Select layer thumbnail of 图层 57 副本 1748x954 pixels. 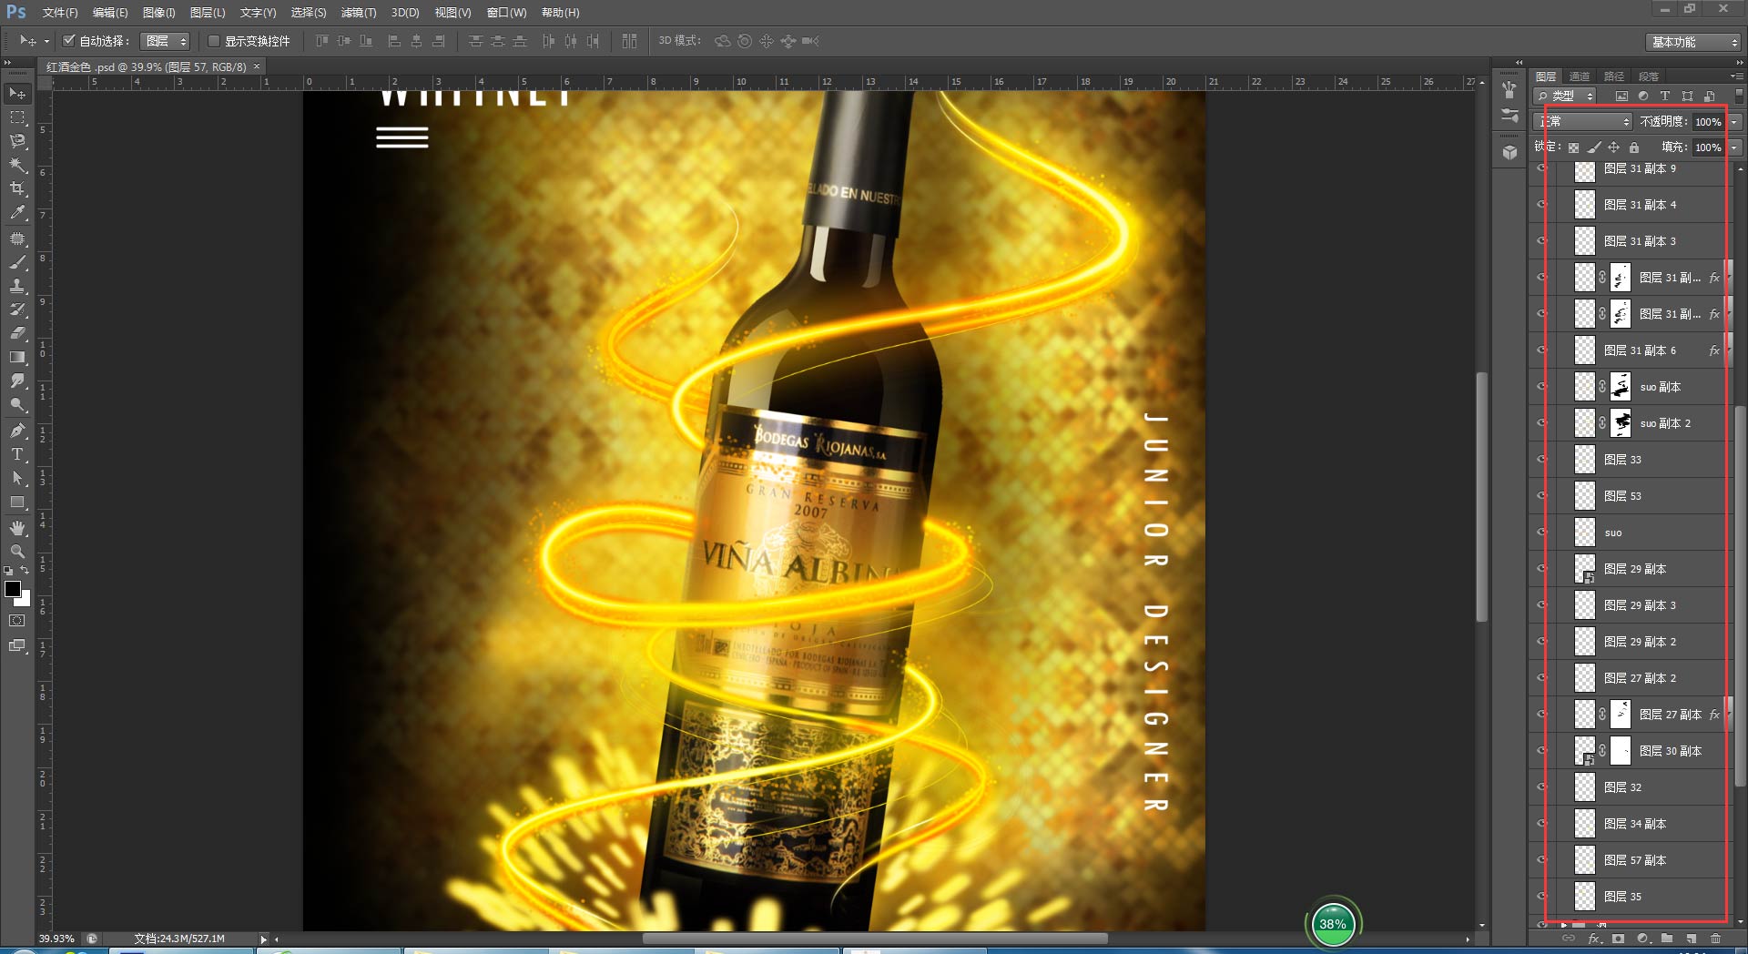(x=1585, y=860)
